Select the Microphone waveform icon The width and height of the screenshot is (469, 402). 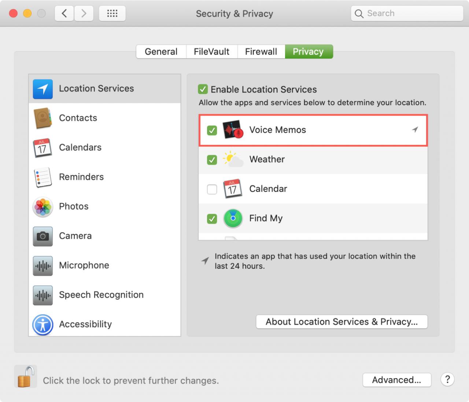pos(43,266)
